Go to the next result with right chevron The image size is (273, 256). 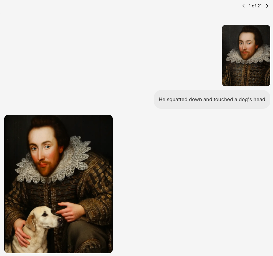[267, 6]
